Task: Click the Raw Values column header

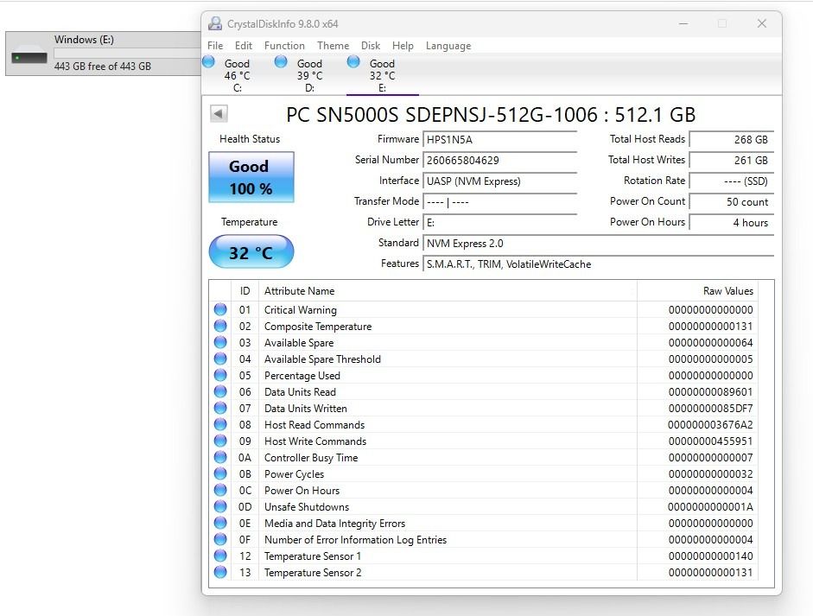Action: coord(697,291)
